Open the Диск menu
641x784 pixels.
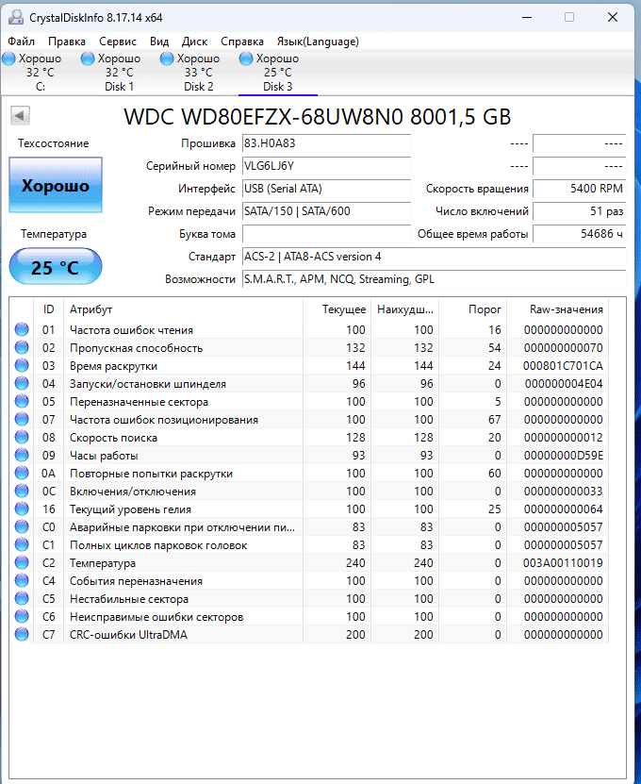[x=194, y=42]
